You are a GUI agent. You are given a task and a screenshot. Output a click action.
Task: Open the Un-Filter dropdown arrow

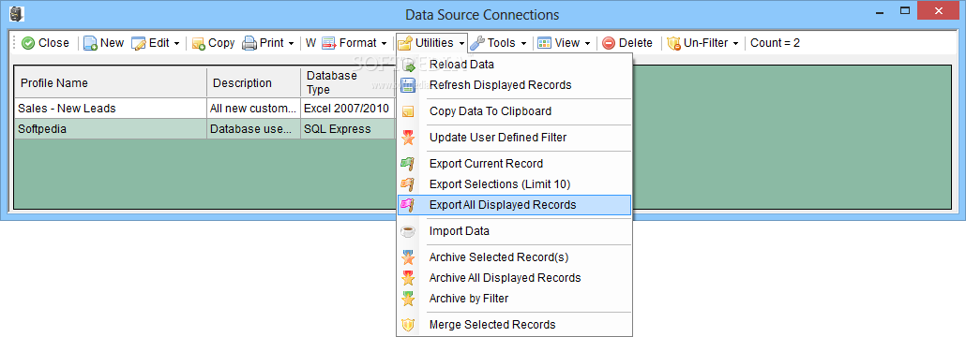coord(735,44)
